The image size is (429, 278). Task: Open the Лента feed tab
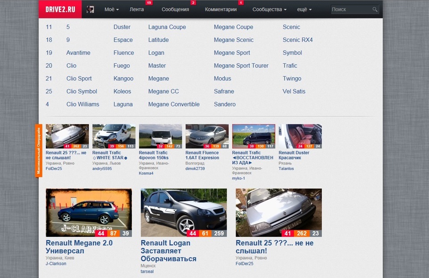[137, 9]
